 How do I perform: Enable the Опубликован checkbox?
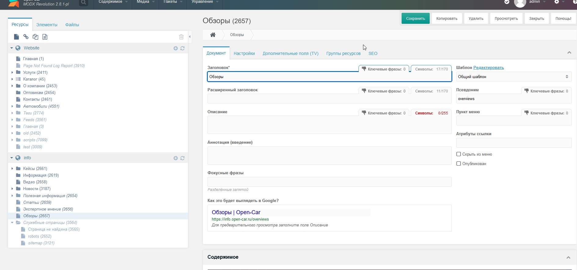coord(458,164)
